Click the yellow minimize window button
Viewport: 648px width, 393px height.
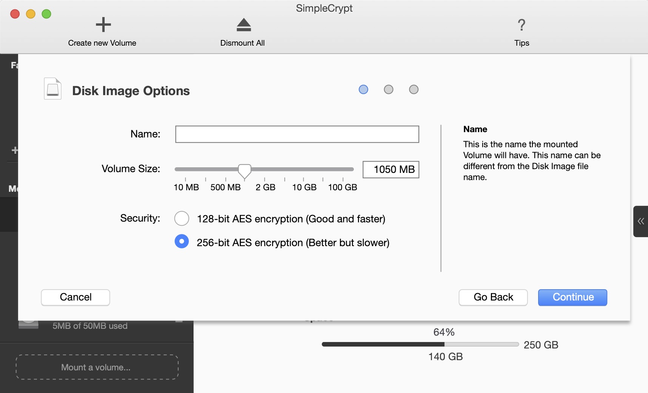pos(31,14)
